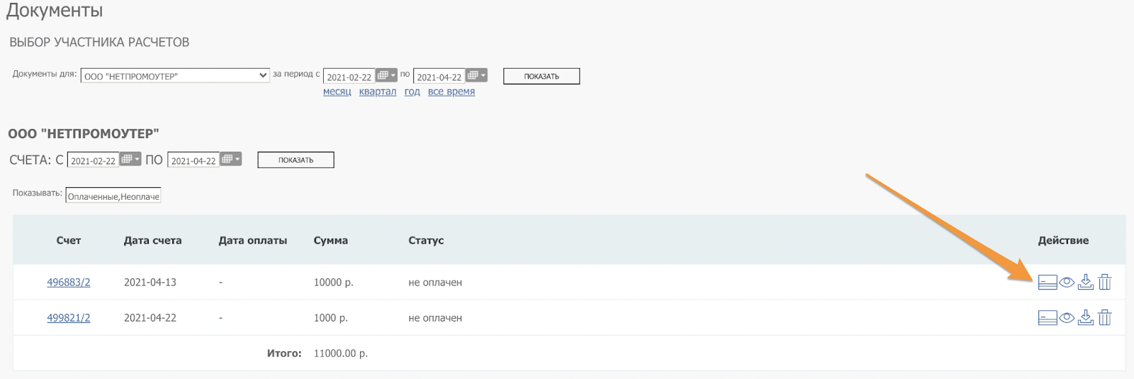The width and height of the screenshot is (1134, 379).
Task: Select the месяц period link
Action: point(337,91)
